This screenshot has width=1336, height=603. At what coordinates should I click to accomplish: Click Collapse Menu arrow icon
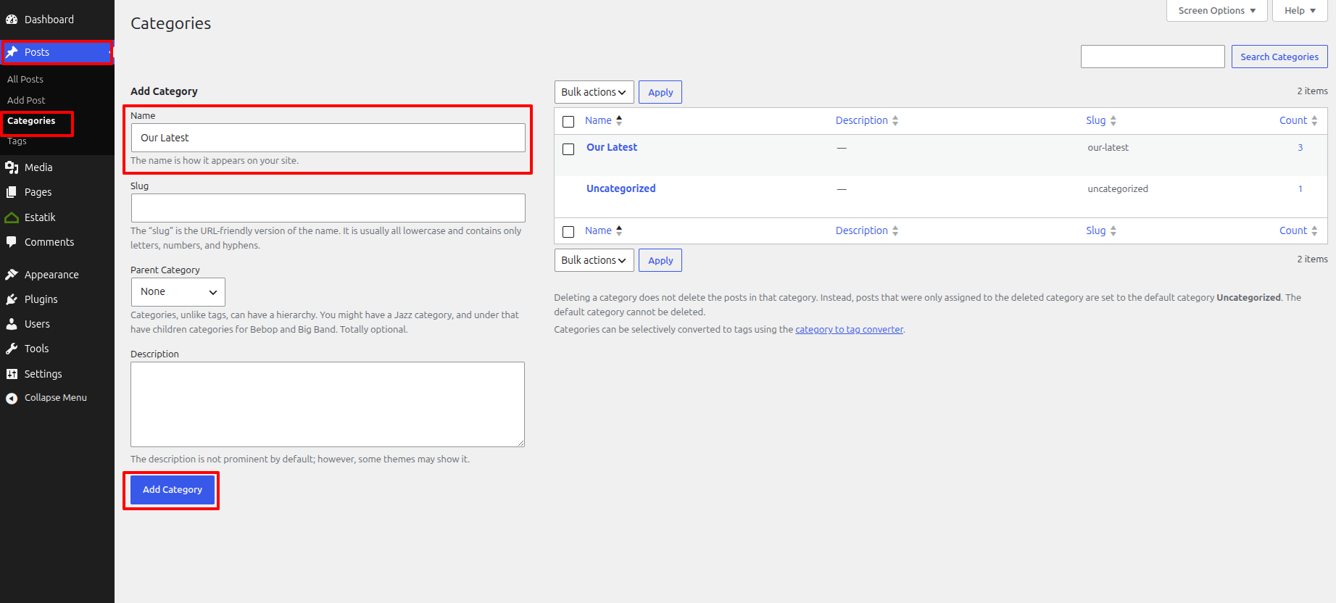[x=12, y=398]
